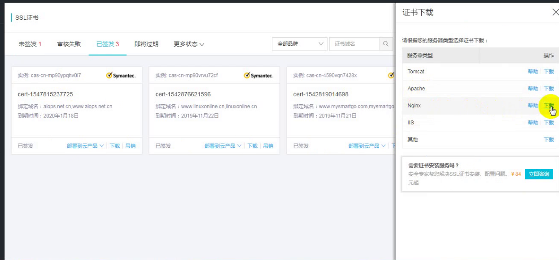Viewport: 559px width, 260px height.
Task: Click instance ID cas-cn-mp90ypqhv0l7
Action: (x=56, y=76)
